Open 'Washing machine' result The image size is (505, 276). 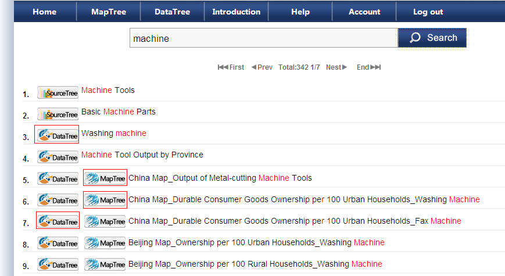[114, 133]
